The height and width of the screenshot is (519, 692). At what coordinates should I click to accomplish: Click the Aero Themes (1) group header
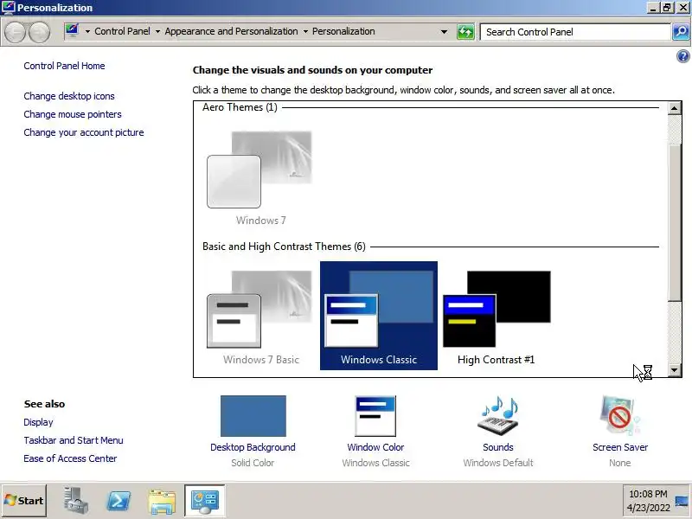(240, 107)
